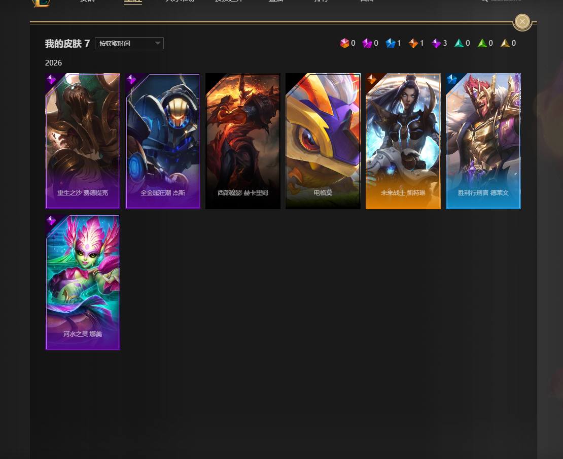Open the 未来战士 凯特琳 skin card

[403, 141]
